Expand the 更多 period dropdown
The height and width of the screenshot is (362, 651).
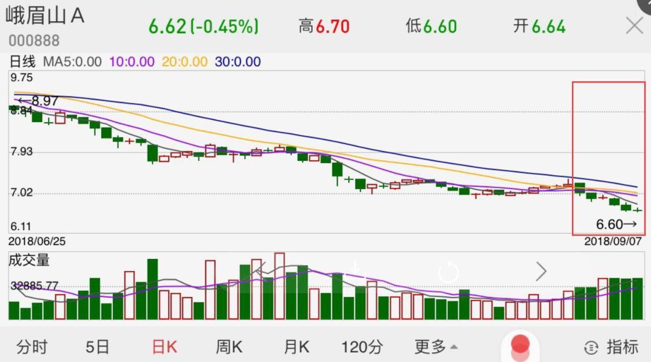(x=435, y=347)
